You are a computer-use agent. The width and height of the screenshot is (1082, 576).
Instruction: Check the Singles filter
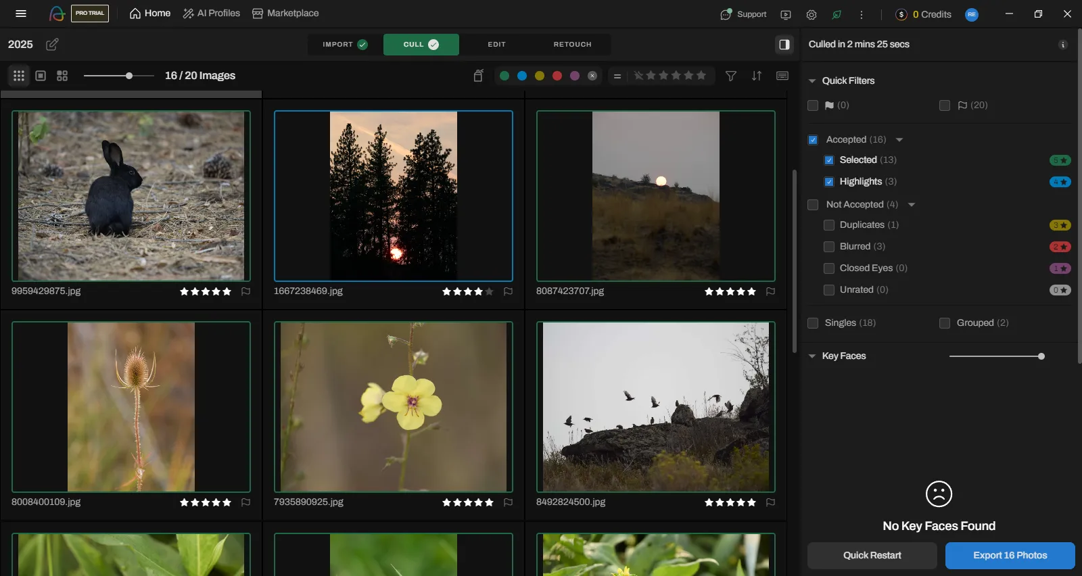tap(813, 323)
